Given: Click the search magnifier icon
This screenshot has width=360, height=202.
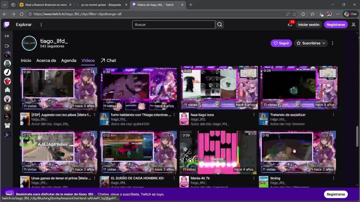Looking at the screenshot, I should (219, 24).
